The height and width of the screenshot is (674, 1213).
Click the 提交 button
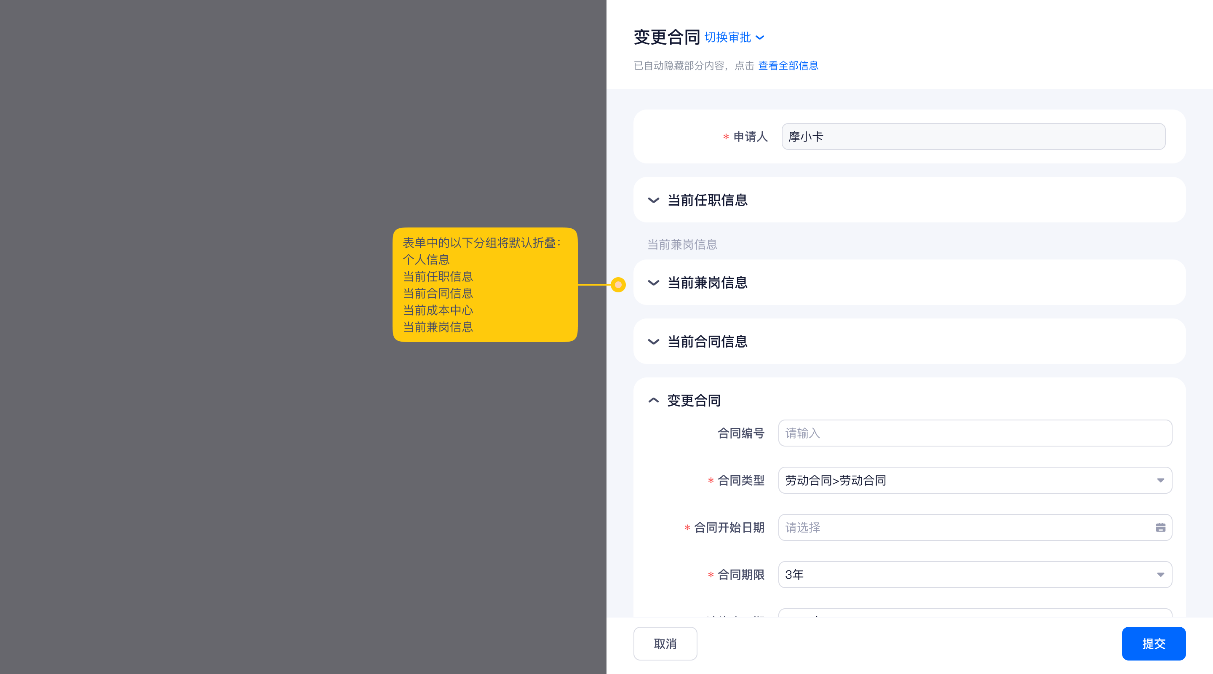coord(1153,643)
